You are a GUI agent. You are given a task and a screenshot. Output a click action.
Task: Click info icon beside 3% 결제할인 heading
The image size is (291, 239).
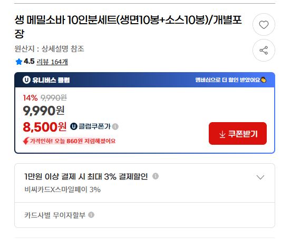pyautogui.click(x=156, y=176)
